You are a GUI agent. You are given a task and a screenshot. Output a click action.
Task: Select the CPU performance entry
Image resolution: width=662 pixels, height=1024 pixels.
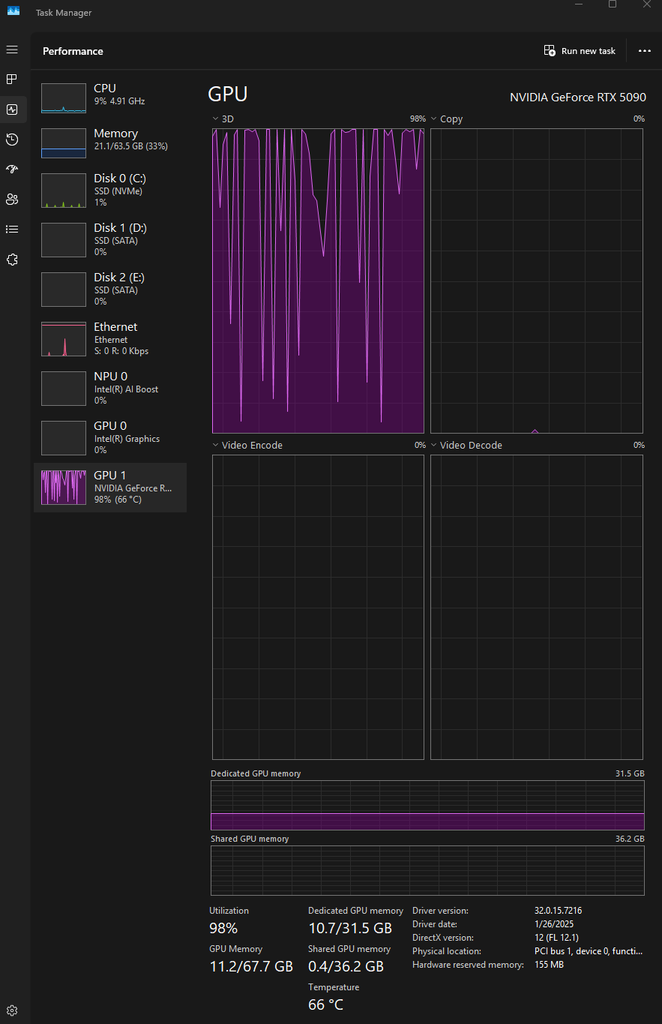(110, 98)
